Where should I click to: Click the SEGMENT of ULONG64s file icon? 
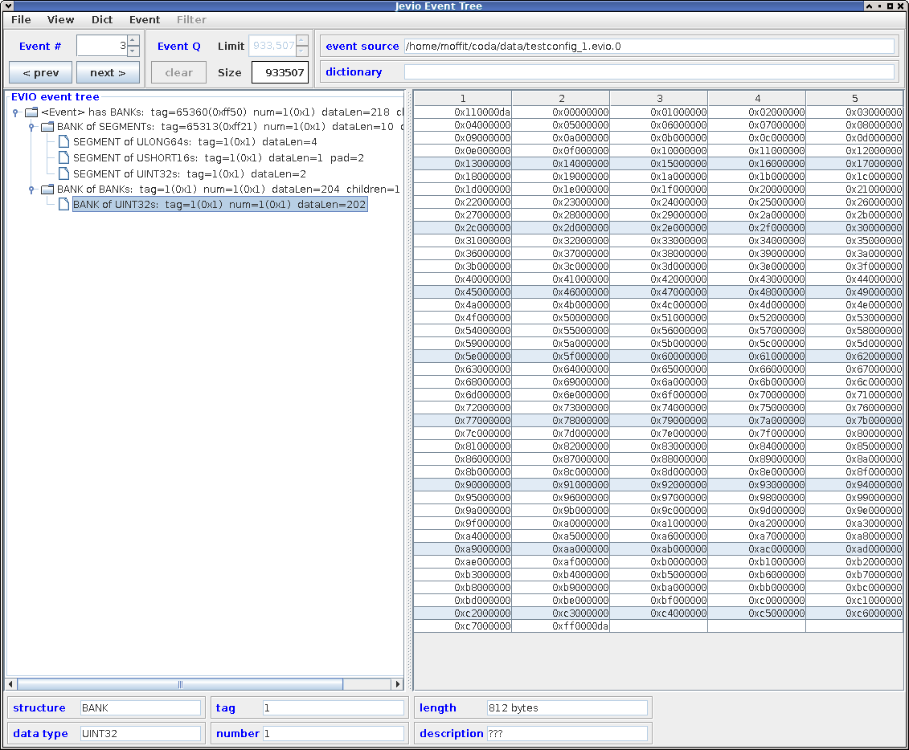tap(63, 142)
